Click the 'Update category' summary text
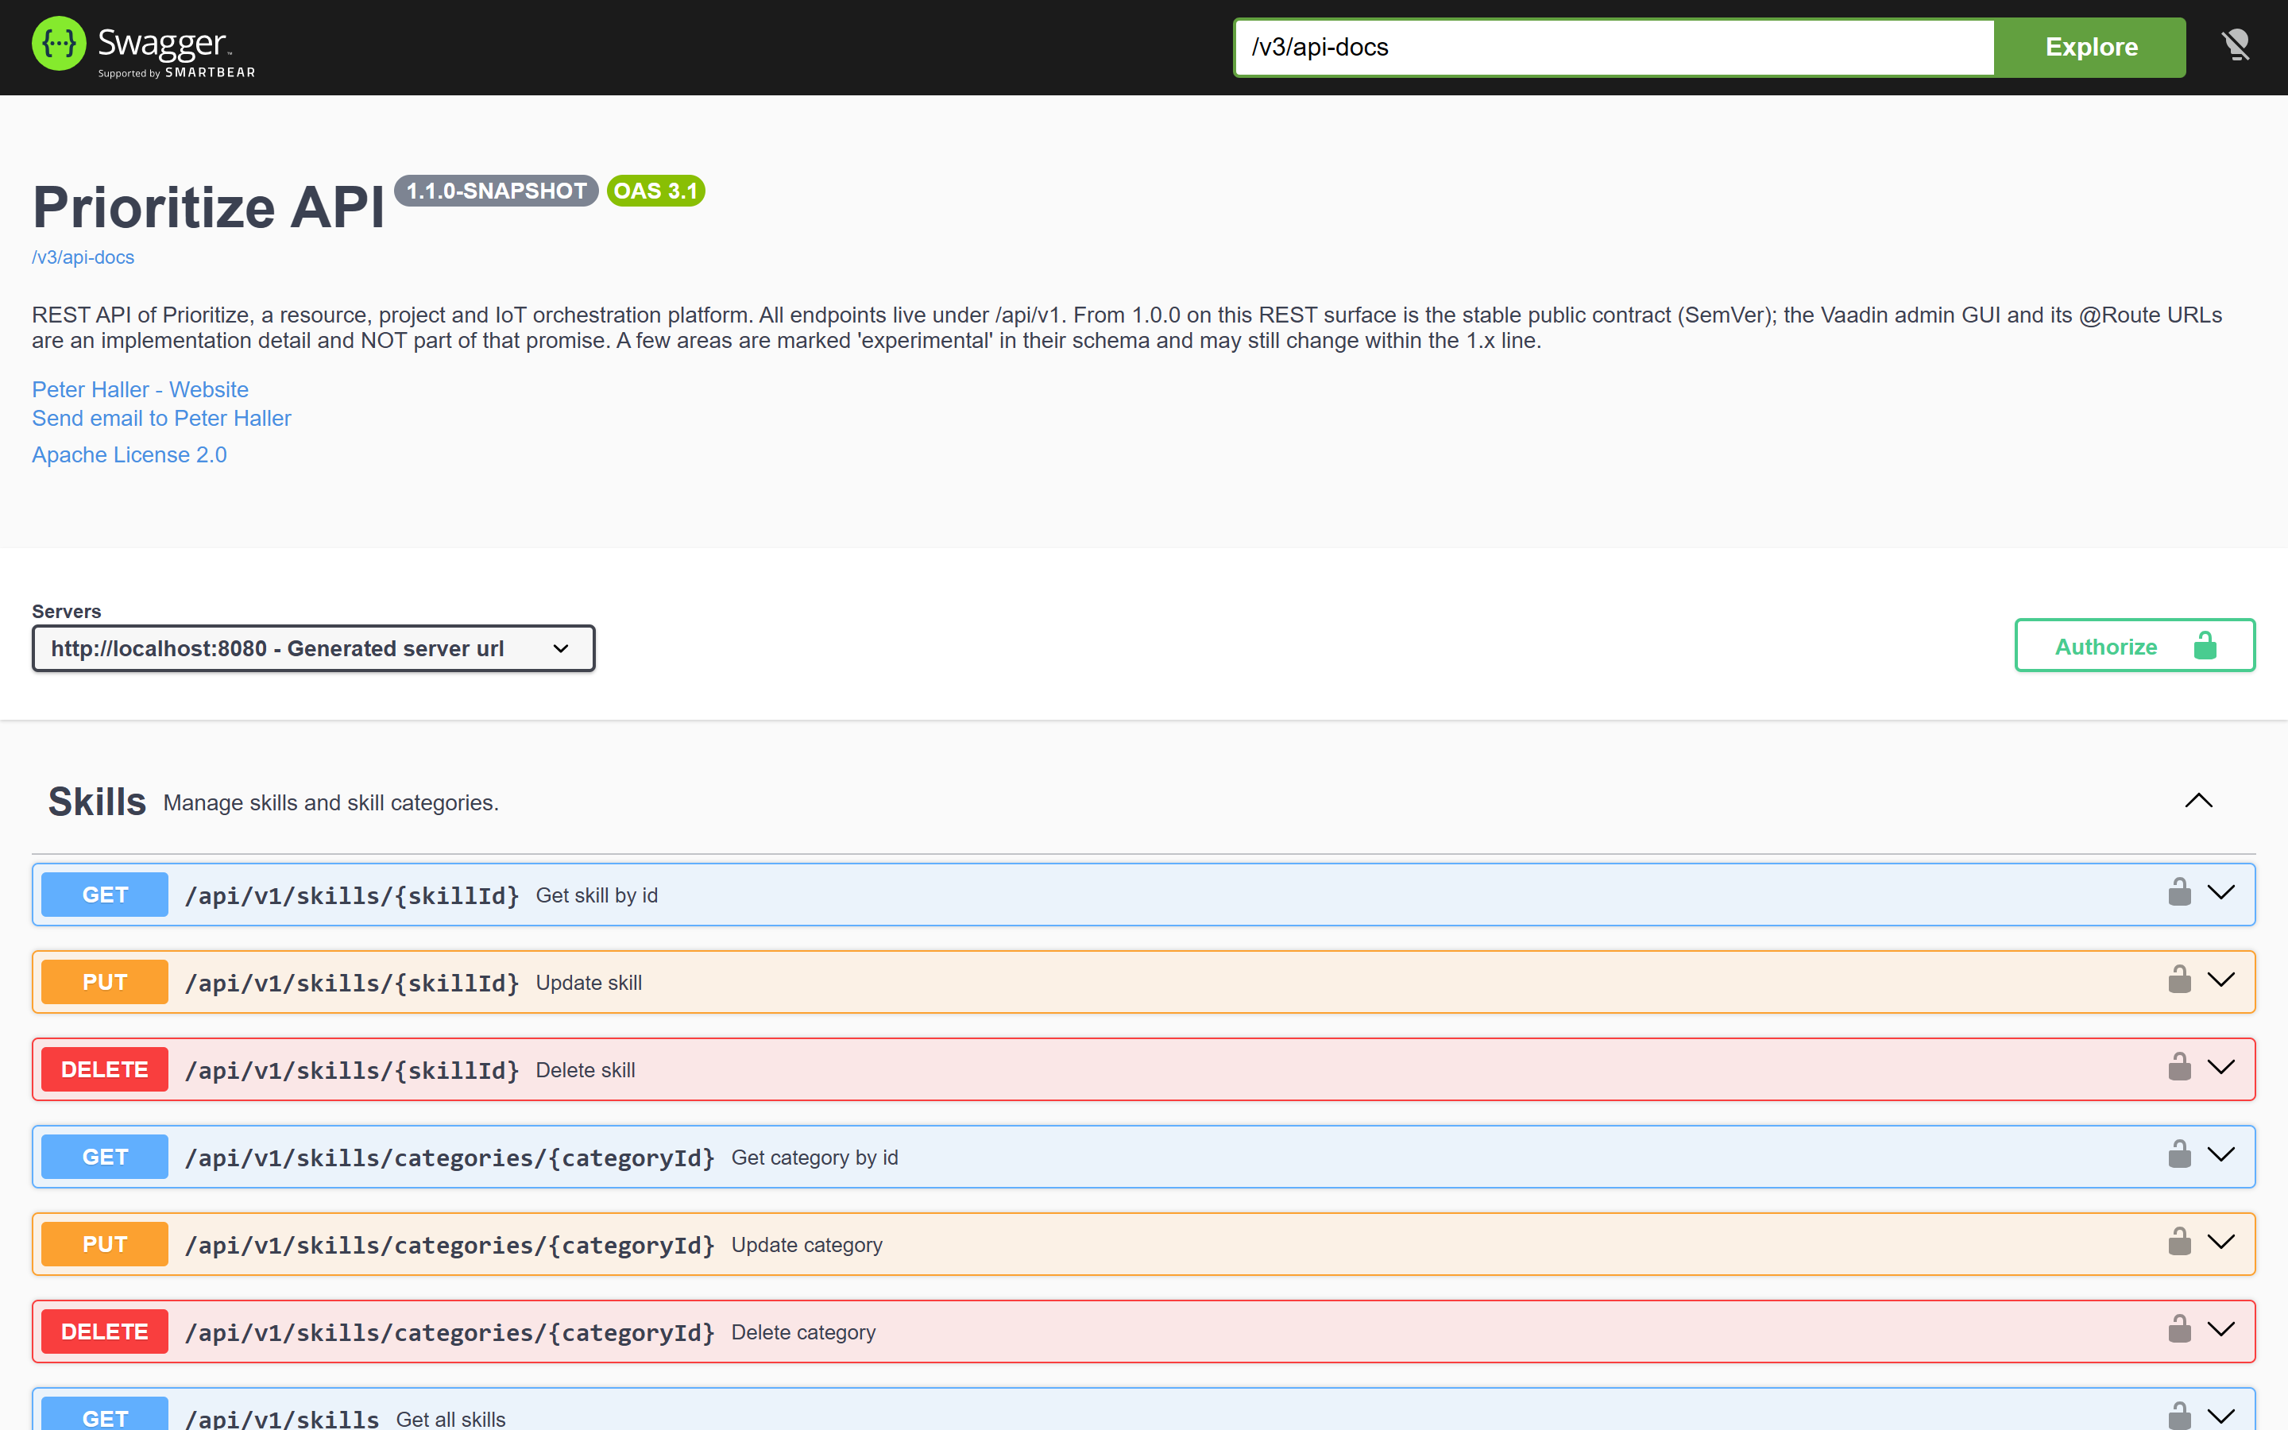This screenshot has height=1430, width=2288. click(806, 1246)
